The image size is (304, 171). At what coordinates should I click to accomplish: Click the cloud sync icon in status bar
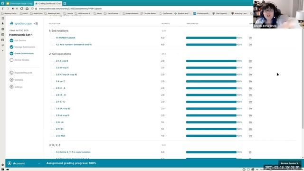[8, 170]
